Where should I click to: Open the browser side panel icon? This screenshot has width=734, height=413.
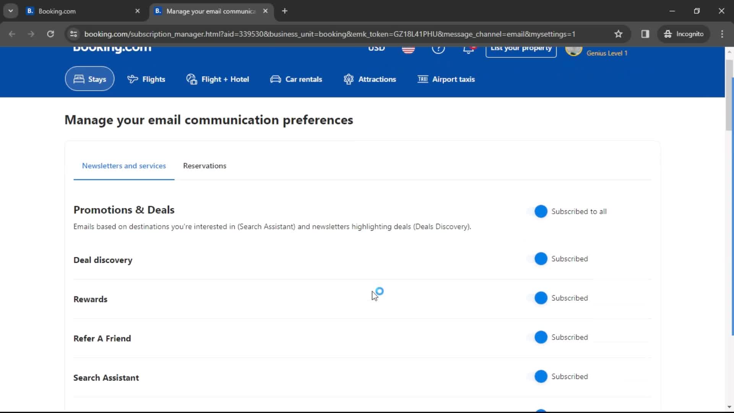pos(645,34)
